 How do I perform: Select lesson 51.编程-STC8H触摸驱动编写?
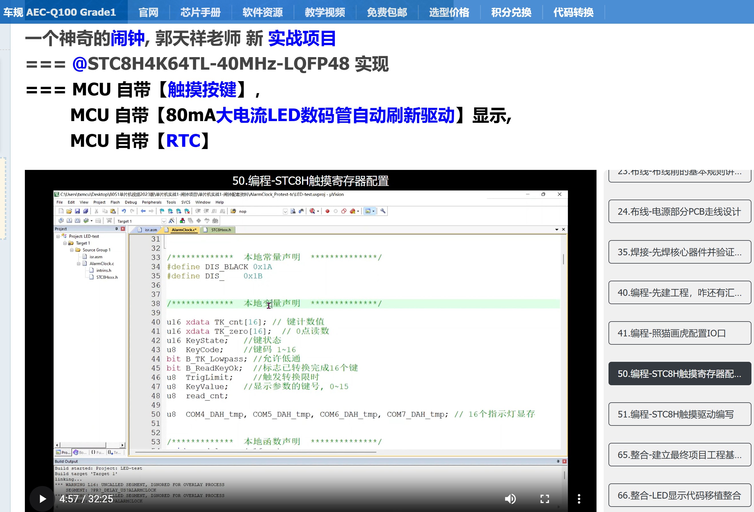point(680,414)
